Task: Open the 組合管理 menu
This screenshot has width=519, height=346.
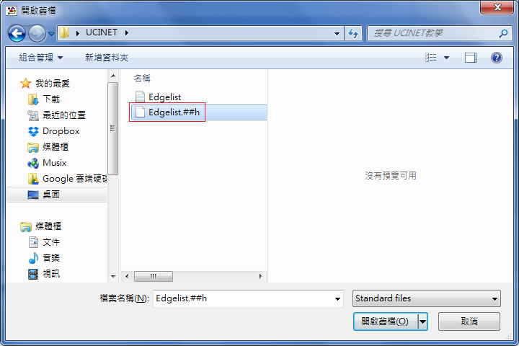Action: (x=40, y=58)
